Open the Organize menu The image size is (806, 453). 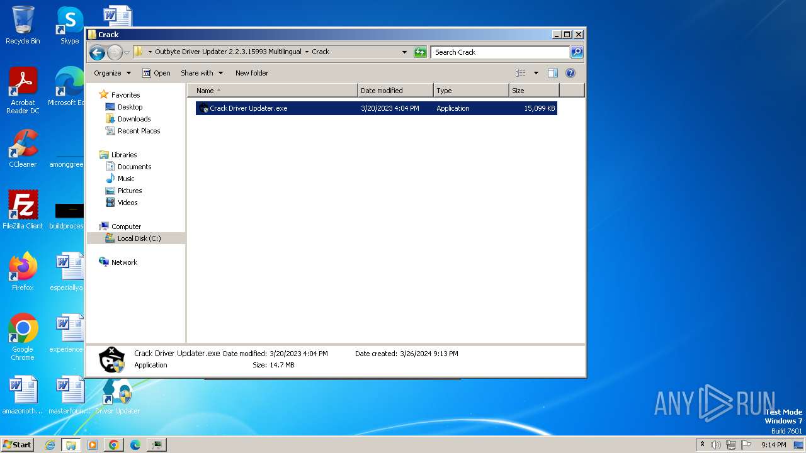112,73
